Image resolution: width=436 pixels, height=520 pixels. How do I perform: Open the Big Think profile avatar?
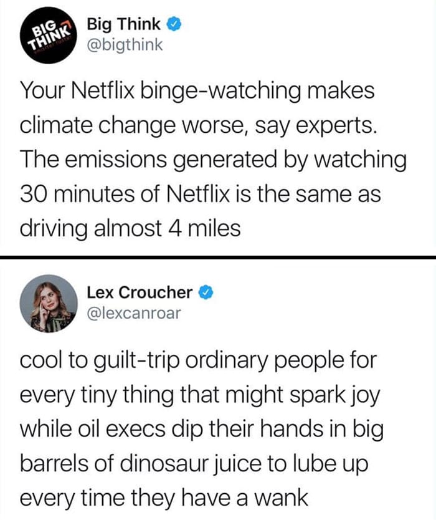tap(49, 35)
